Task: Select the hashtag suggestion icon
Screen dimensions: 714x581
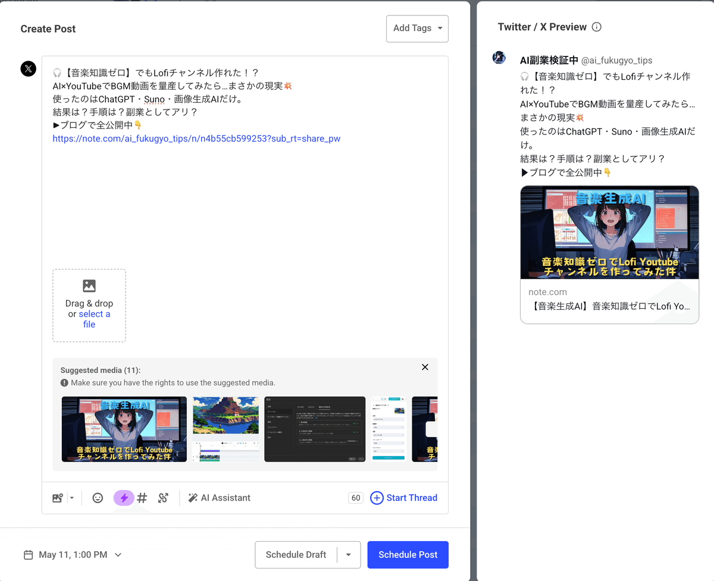Action: (x=142, y=497)
